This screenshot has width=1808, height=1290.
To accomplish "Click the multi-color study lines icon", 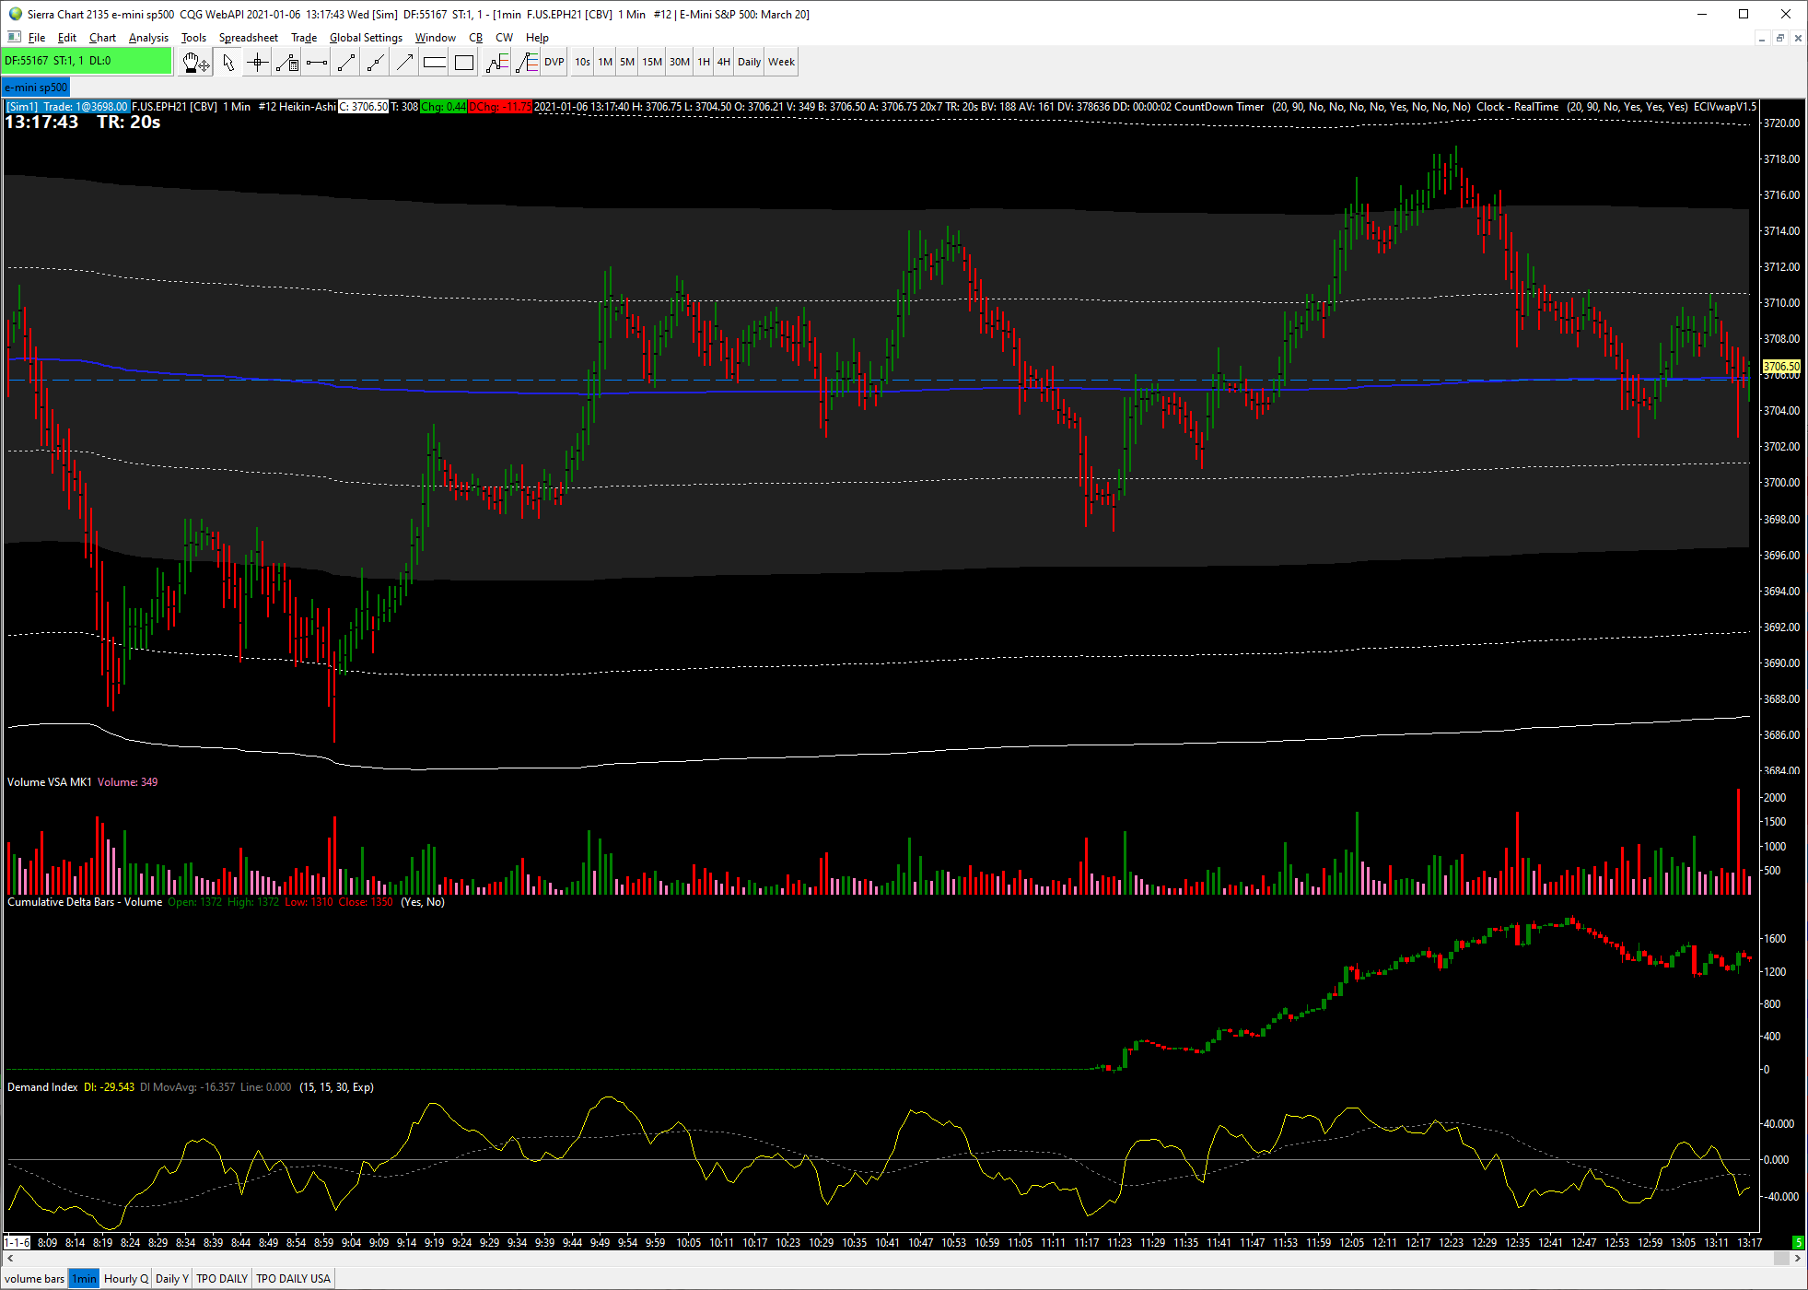I will (527, 63).
